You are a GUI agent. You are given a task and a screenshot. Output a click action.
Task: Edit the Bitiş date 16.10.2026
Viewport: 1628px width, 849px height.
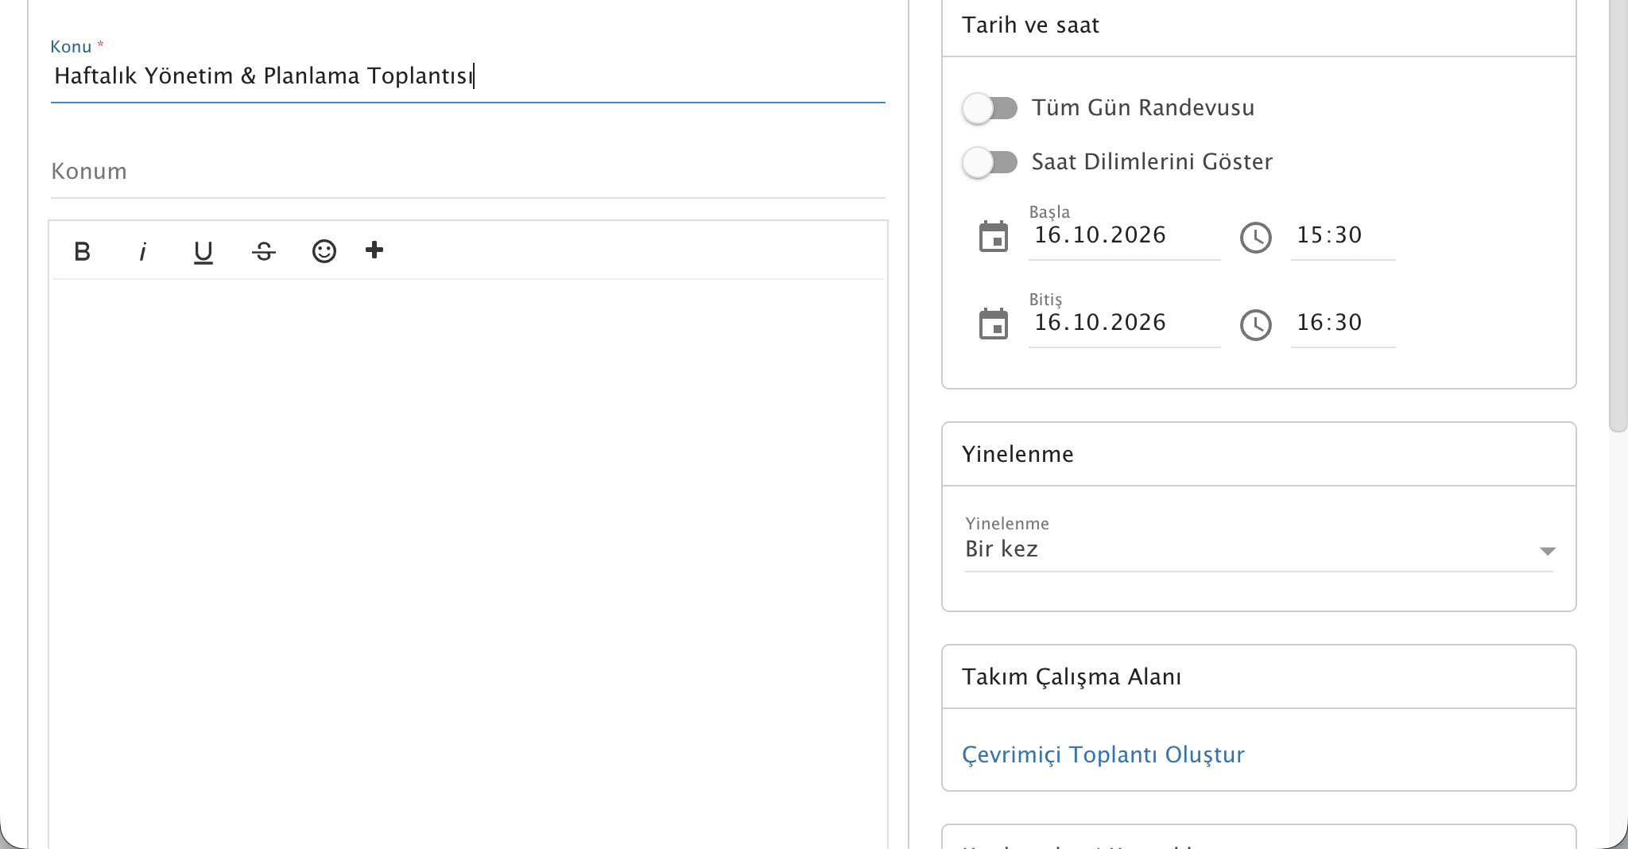[x=1124, y=323]
